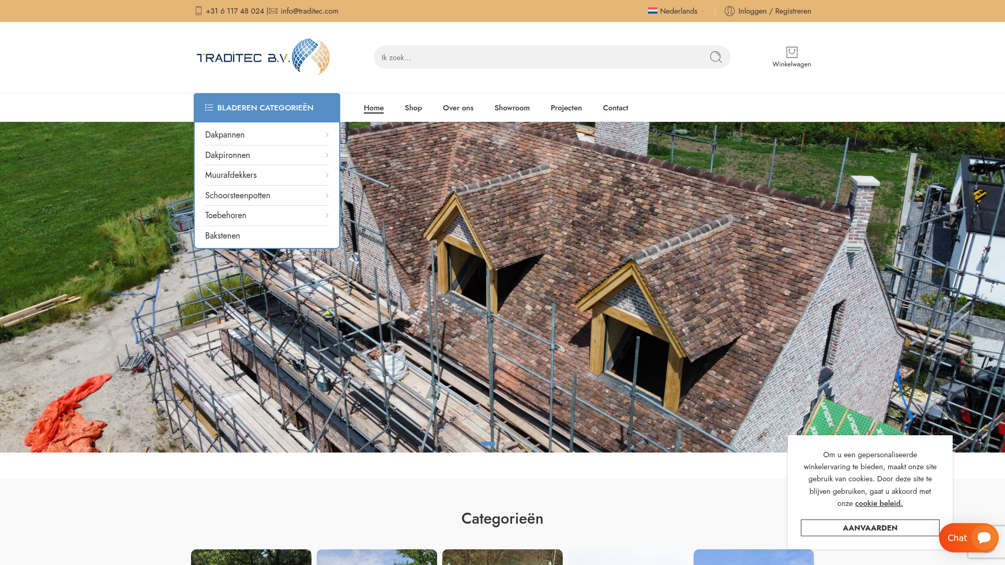This screenshot has height=565, width=1005.
Task: Open the Projecten menu item
Action: (566, 108)
